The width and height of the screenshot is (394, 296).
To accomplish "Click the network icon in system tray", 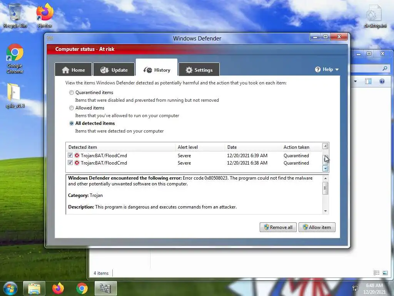I will pyautogui.click(x=355, y=288).
